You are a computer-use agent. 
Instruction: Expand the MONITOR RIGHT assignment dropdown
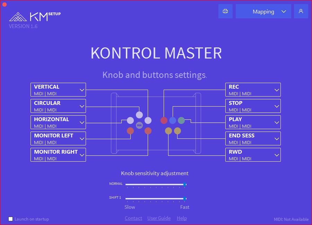(x=58, y=155)
